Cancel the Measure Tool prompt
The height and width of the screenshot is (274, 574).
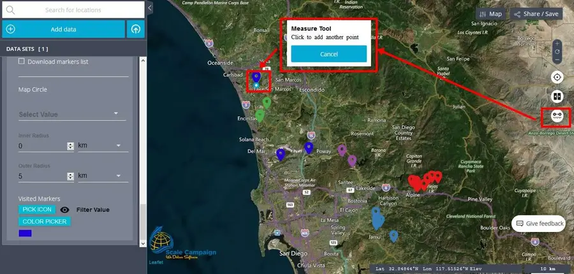pyautogui.click(x=328, y=54)
